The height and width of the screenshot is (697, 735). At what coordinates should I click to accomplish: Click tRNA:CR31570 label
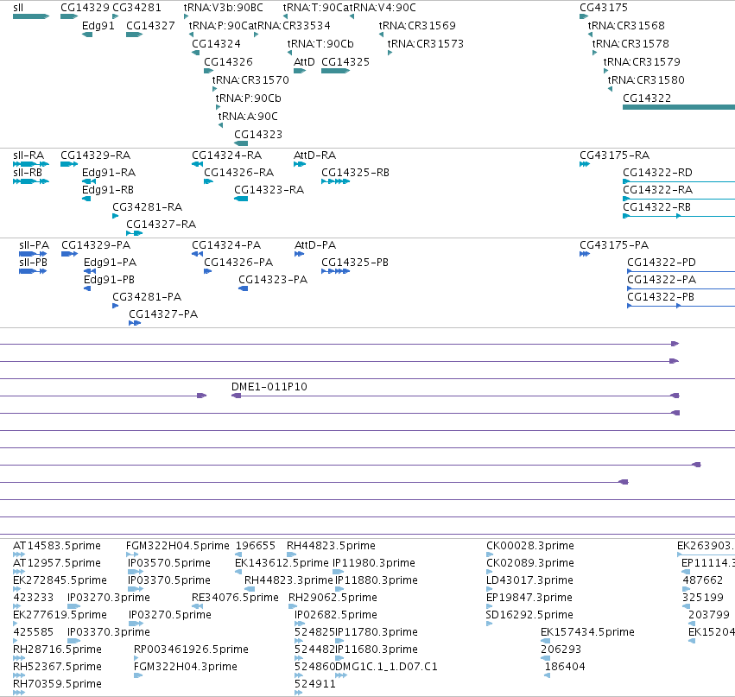point(250,80)
